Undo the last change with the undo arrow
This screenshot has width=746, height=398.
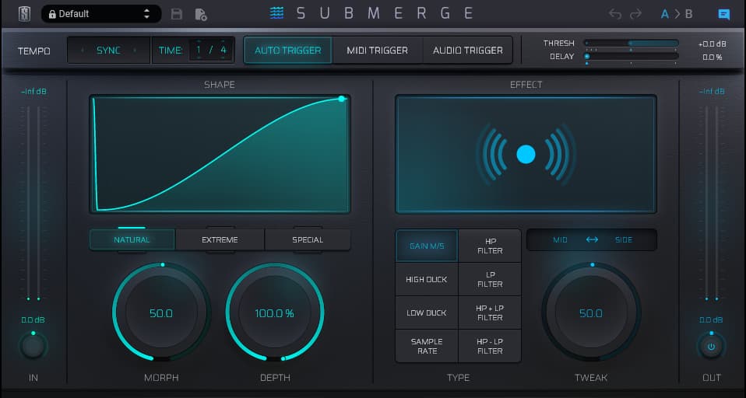(x=615, y=14)
